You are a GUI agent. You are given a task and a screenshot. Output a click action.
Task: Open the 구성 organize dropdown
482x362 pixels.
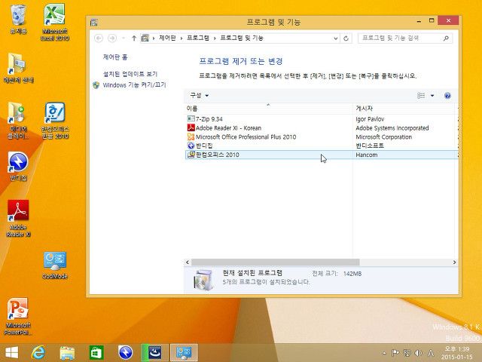(199, 96)
